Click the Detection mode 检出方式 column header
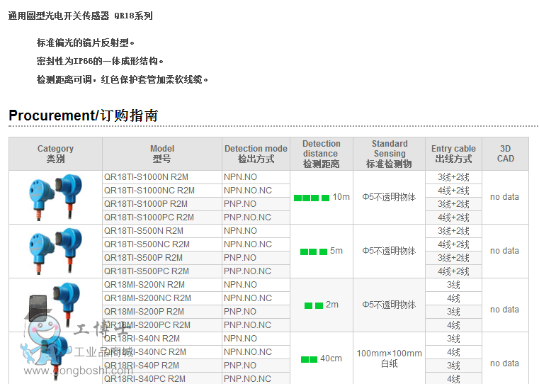 click(x=256, y=154)
